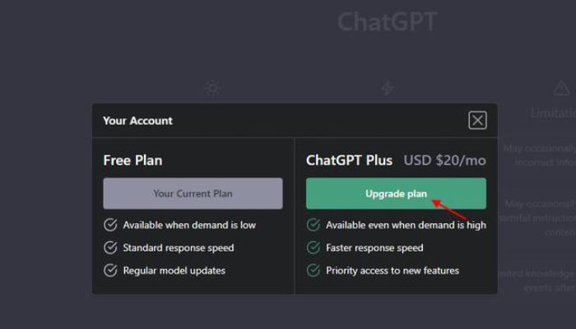
Task: Click checkmark beside "Available even when demand is high"
Action: (x=314, y=225)
